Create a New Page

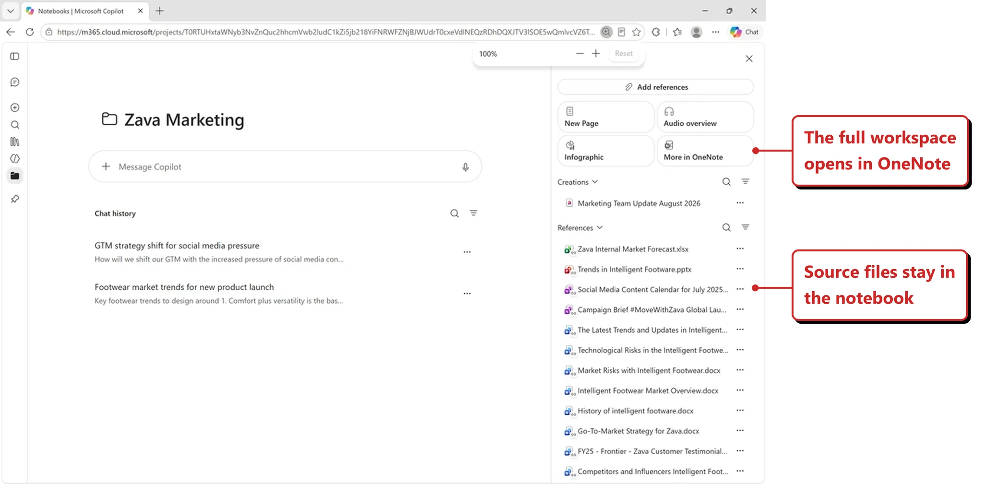coord(606,117)
